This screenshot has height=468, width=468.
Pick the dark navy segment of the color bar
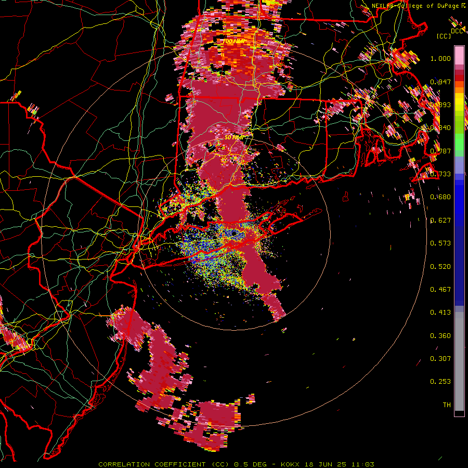(x=459, y=266)
